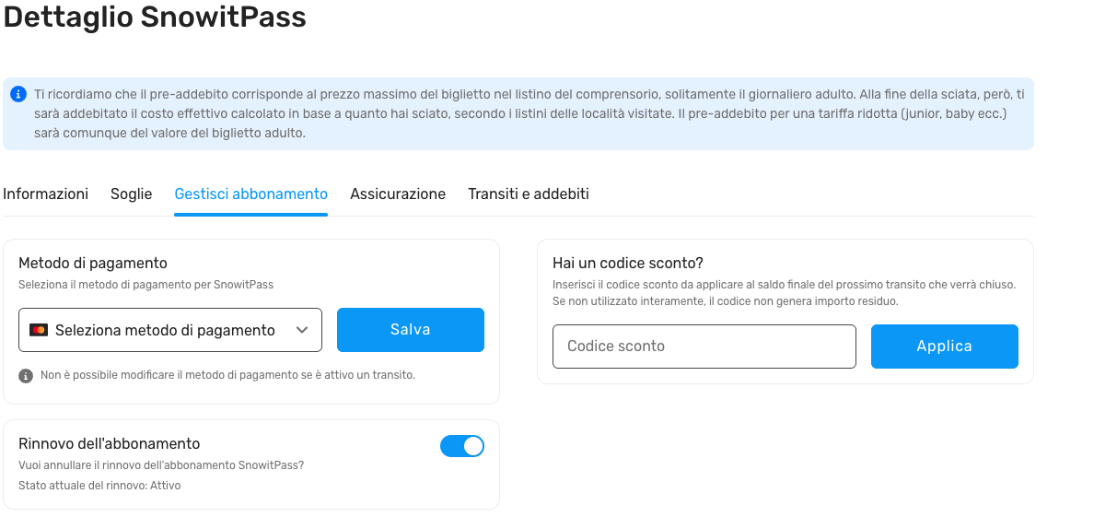Screen dimensions: 1094x517
Task: Switch to the Informazioni tab
Action: pos(46,194)
